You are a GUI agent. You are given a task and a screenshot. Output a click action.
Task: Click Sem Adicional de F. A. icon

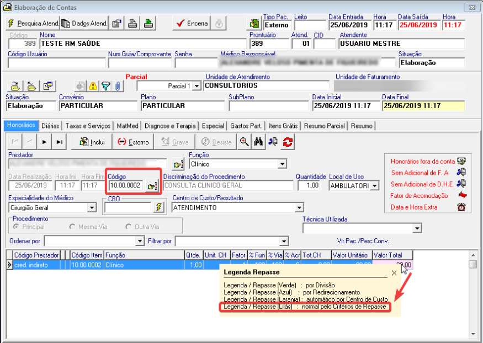(x=461, y=172)
